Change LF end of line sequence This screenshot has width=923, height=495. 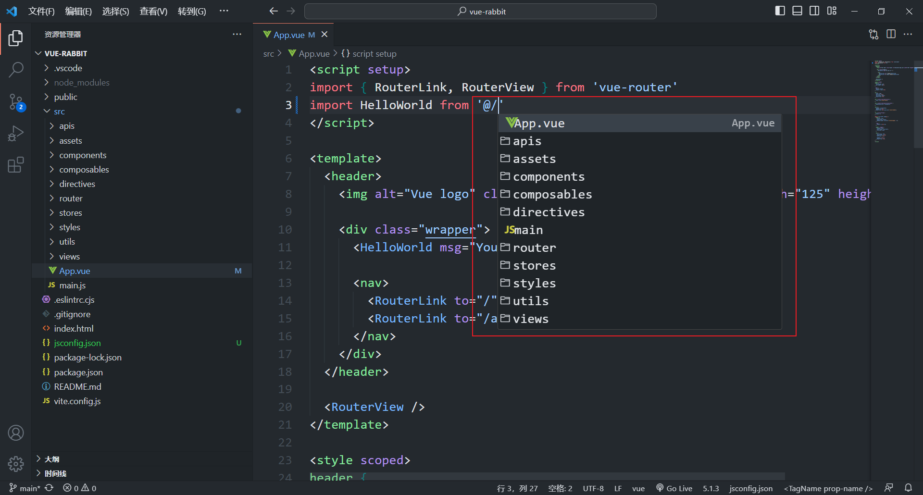point(618,488)
